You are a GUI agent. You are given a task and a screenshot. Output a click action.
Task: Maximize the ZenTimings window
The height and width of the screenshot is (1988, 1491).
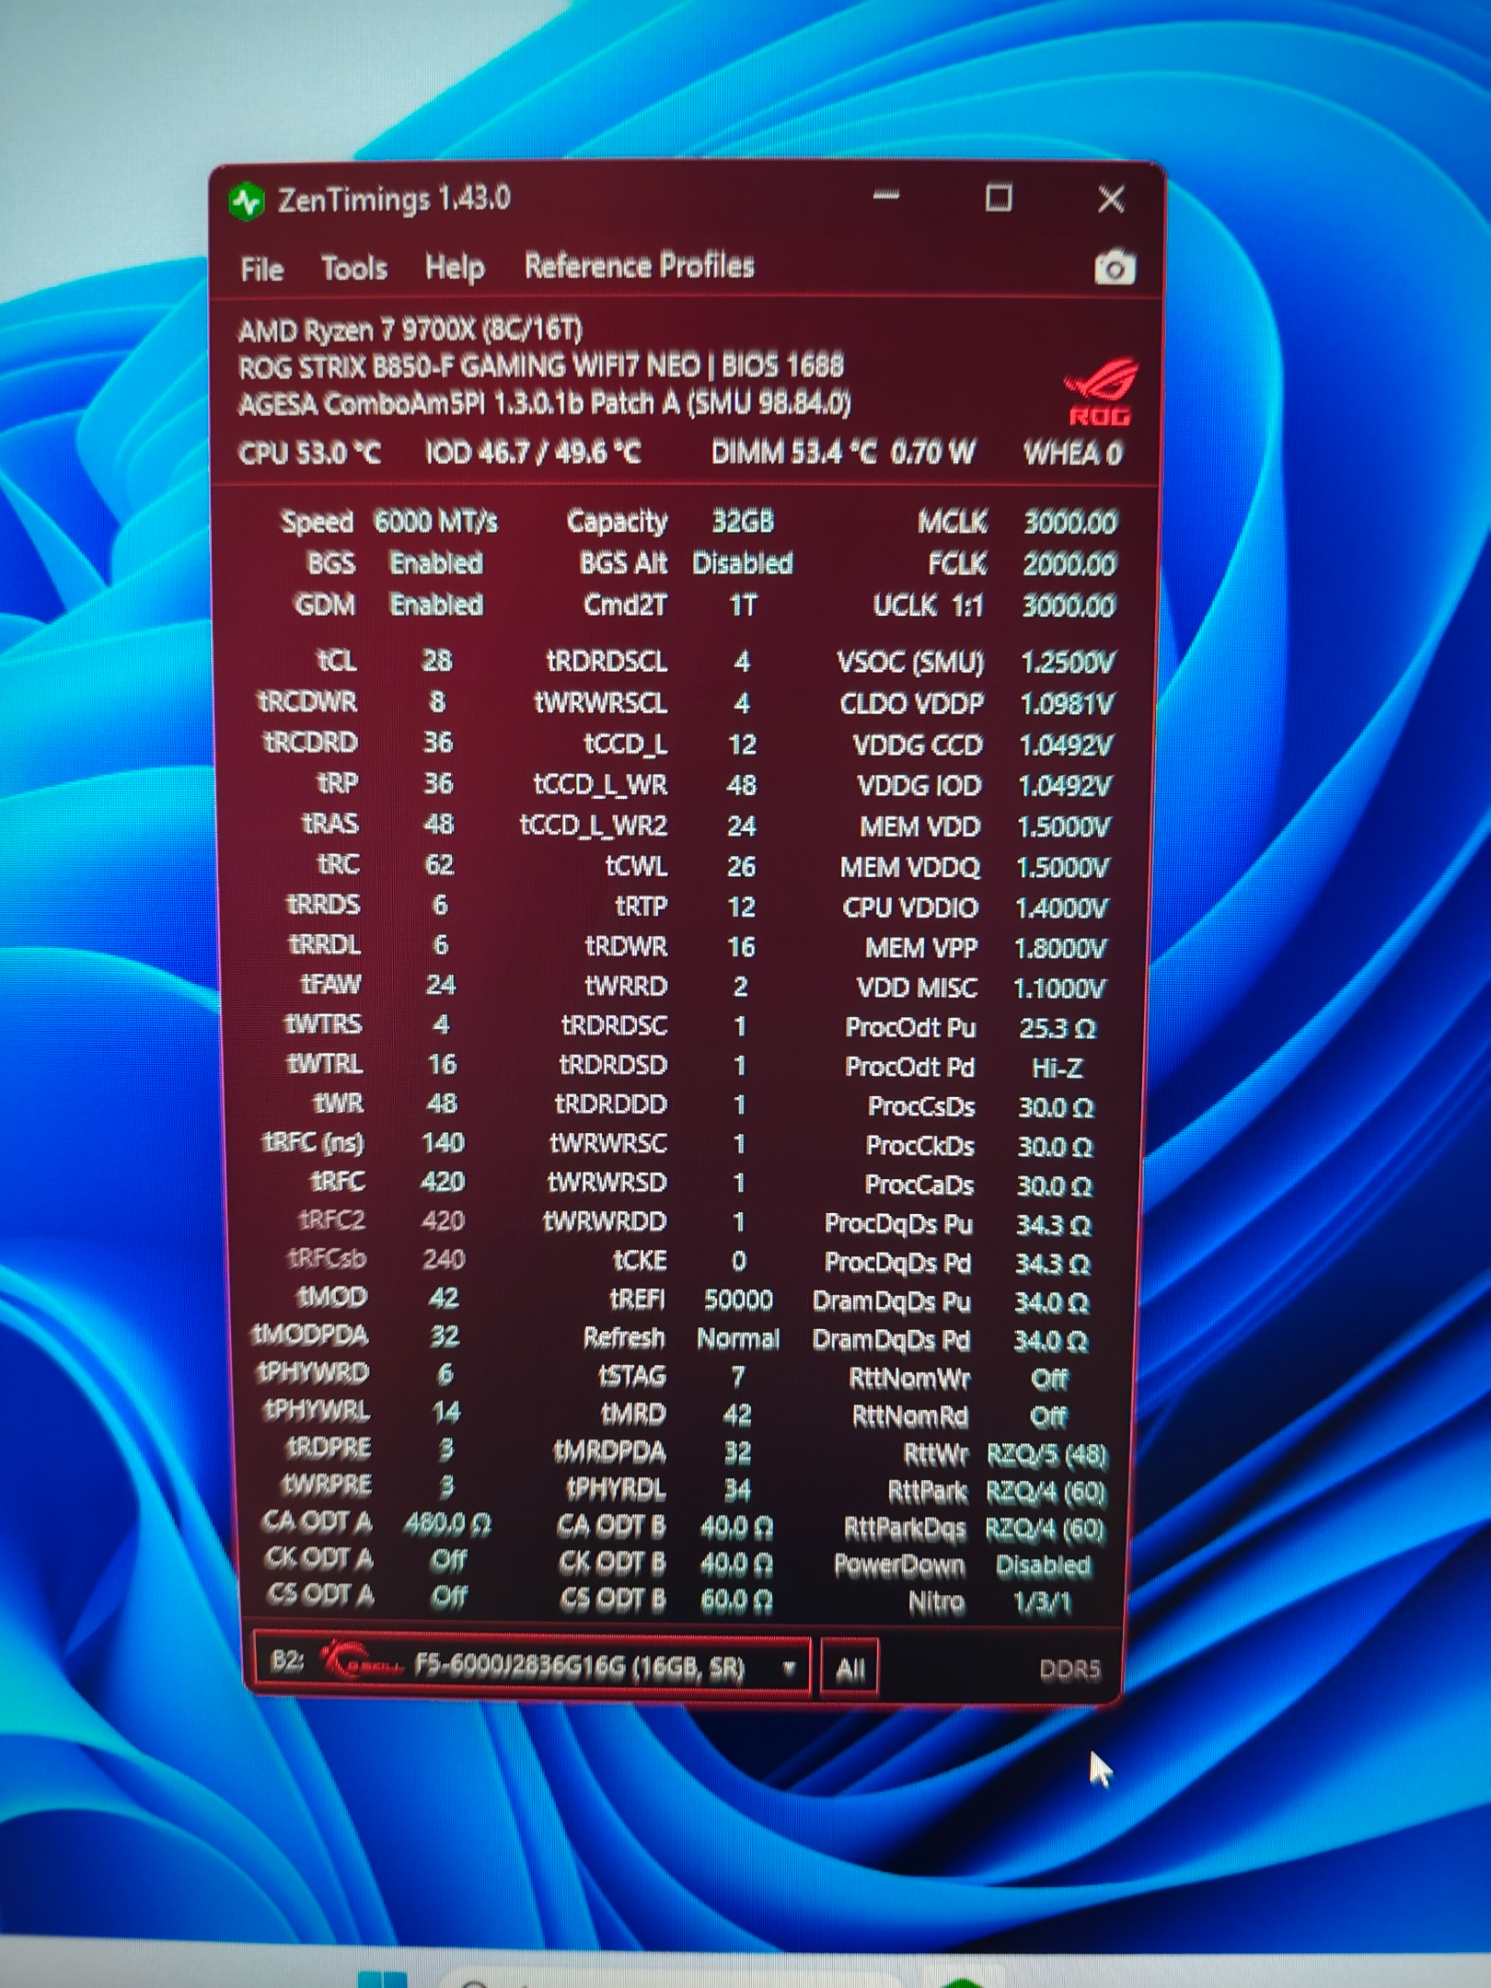(999, 198)
